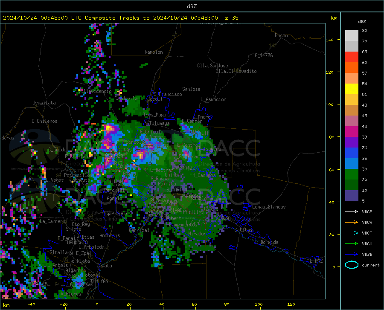Click the 'SanJose' map label
Viewport: 384px width, 310px height.
(x=191, y=89)
